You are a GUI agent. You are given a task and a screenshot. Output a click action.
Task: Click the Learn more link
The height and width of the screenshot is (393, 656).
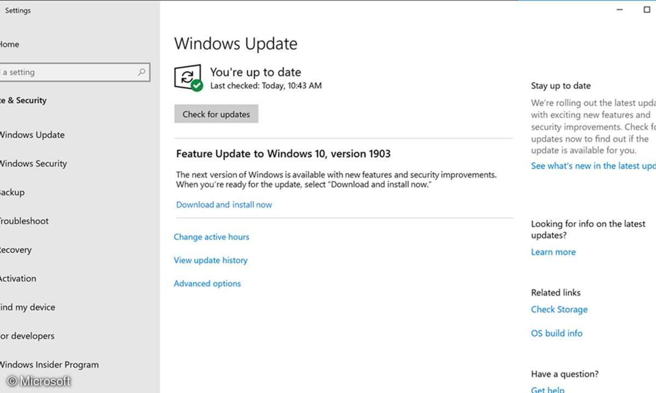tap(553, 252)
